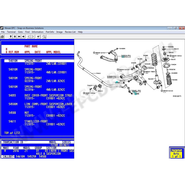Click the REF.NUM column header
Screen dimensions: 185x185
tap(14, 52)
